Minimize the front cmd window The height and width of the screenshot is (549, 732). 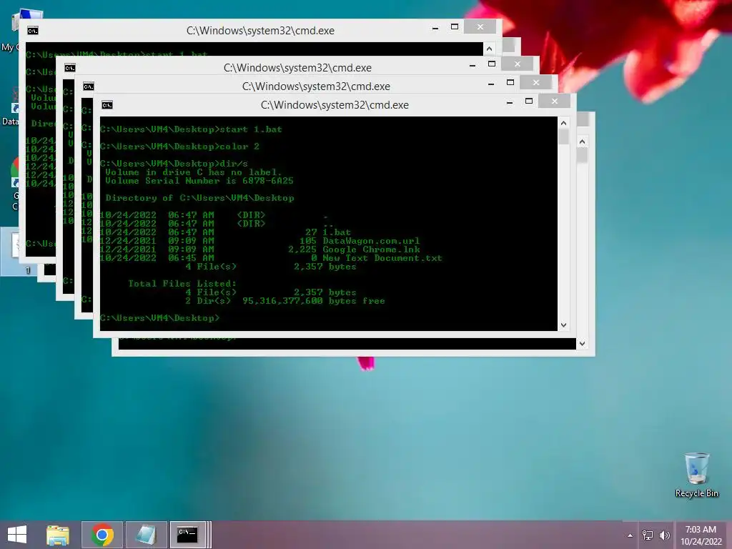click(x=510, y=102)
